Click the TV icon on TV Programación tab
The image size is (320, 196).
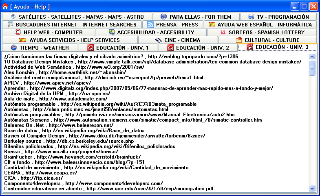251,17
